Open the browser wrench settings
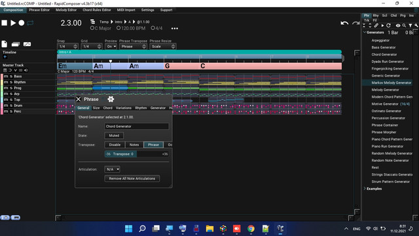The width and height of the screenshot is (419, 236). (x=416, y=26)
